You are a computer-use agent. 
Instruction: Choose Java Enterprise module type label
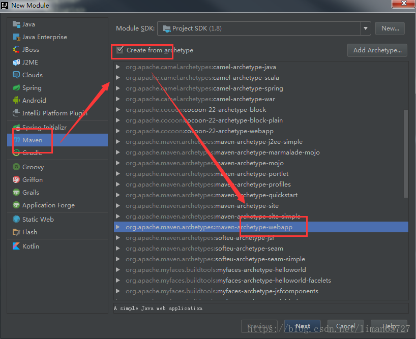point(45,37)
